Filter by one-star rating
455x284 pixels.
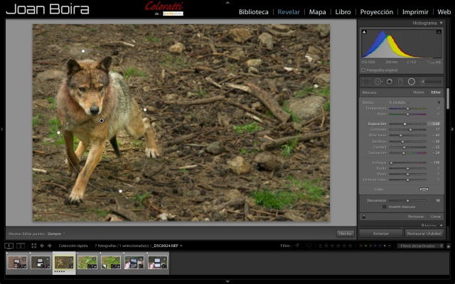[x=326, y=246]
